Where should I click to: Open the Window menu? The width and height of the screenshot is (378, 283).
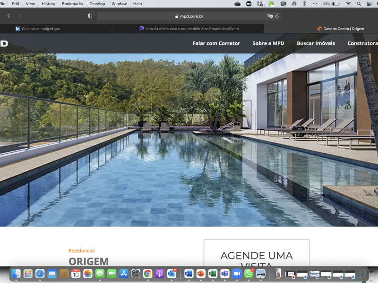coord(119,4)
